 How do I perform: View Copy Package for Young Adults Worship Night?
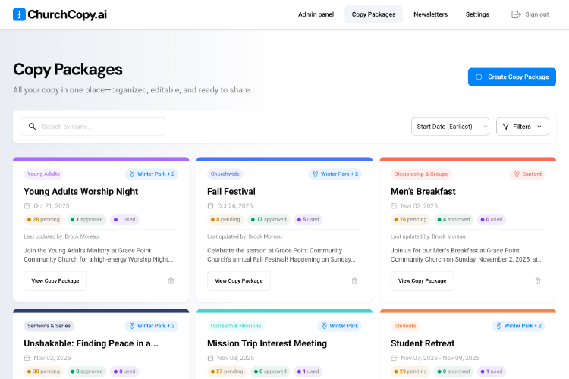[55, 281]
